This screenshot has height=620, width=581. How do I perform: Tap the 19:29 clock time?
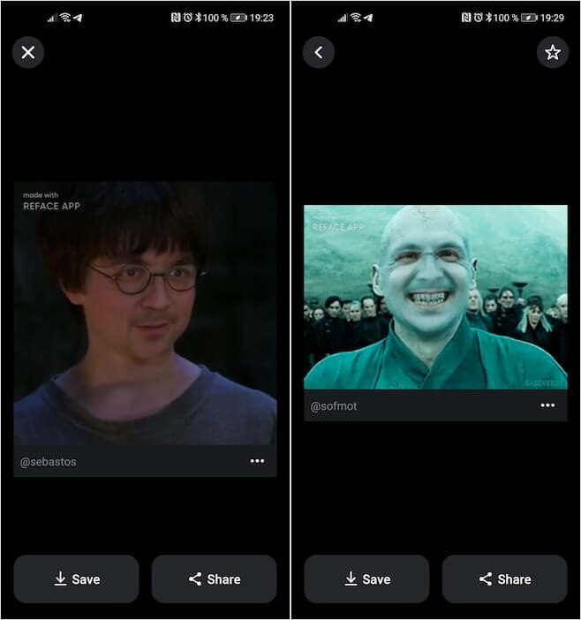click(552, 18)
